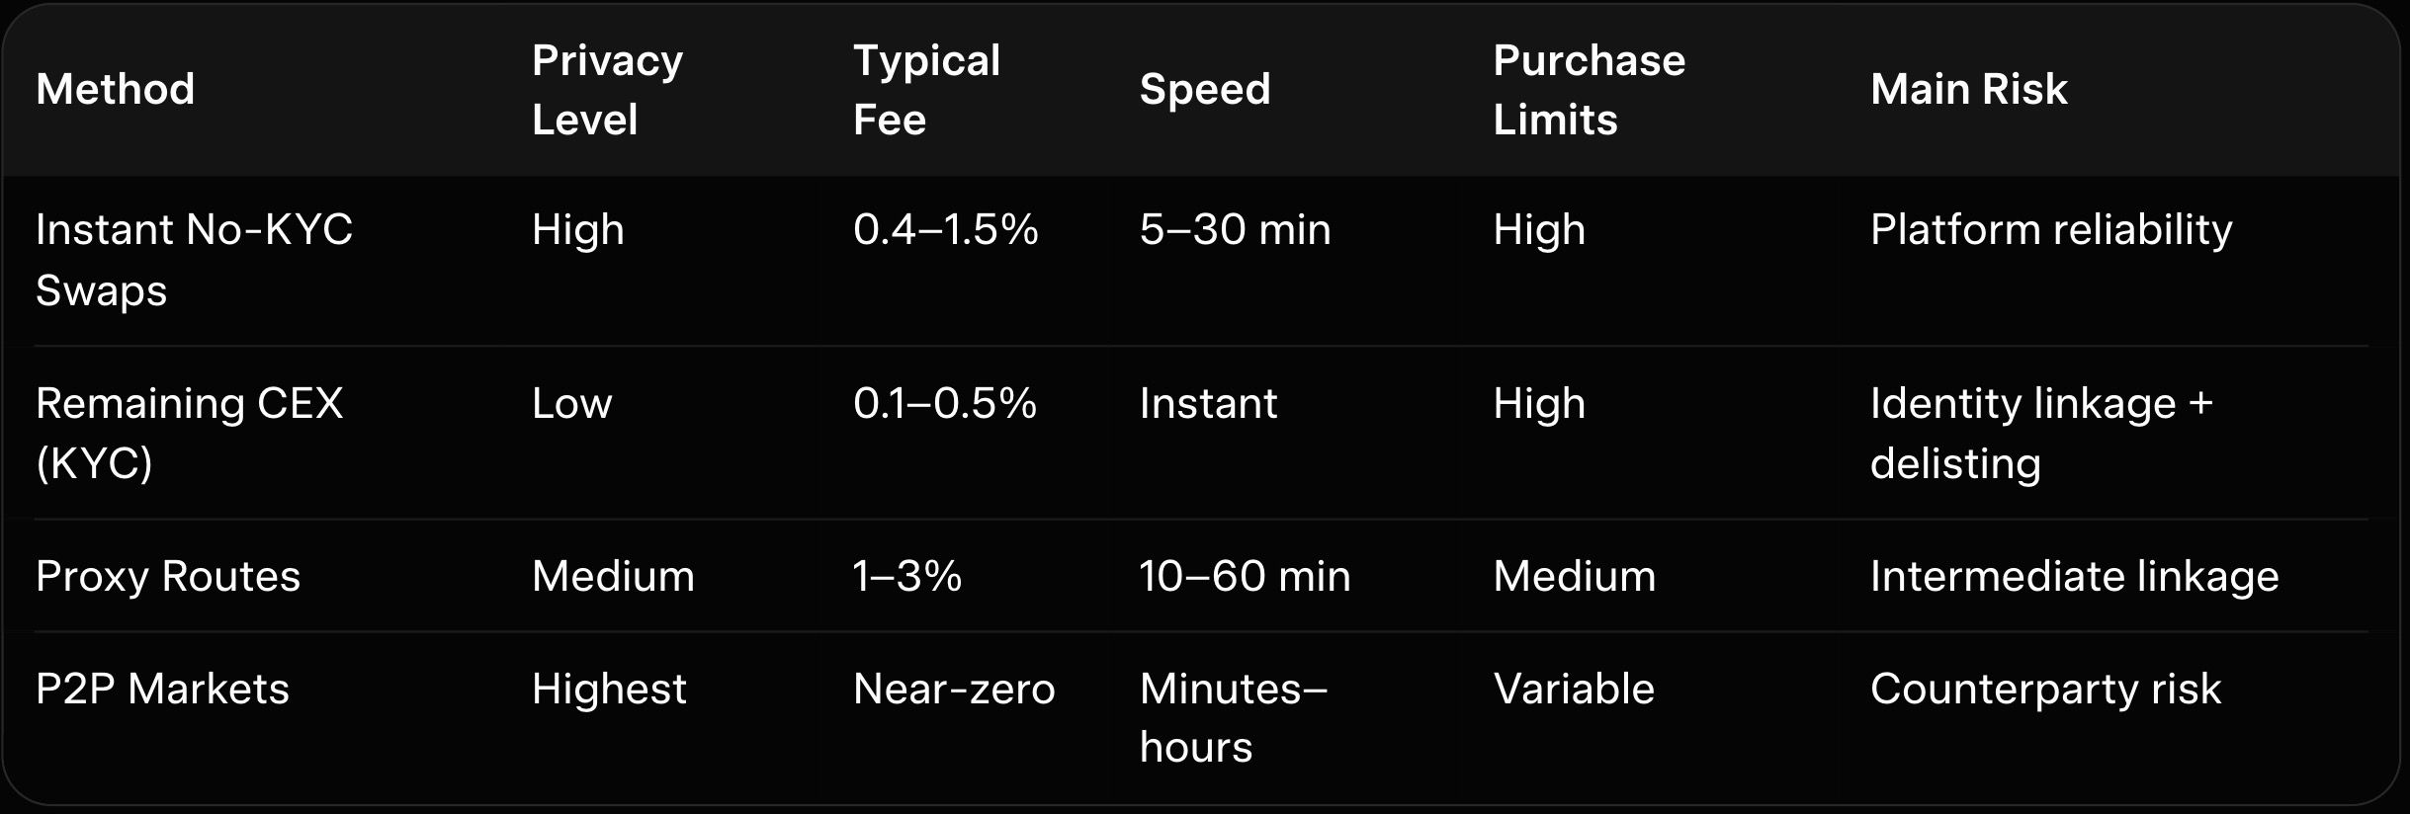Click the Method column header
The height and width of the screenshot is (814, 2410).
click(116, 90)
